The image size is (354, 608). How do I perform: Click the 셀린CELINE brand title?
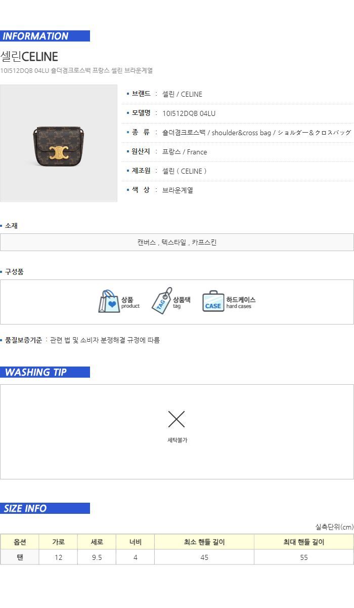pos(29,56)
